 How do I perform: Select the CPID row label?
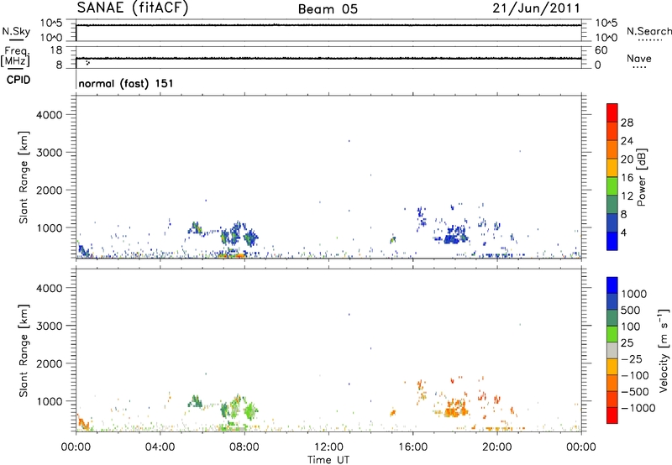[18, 80]
